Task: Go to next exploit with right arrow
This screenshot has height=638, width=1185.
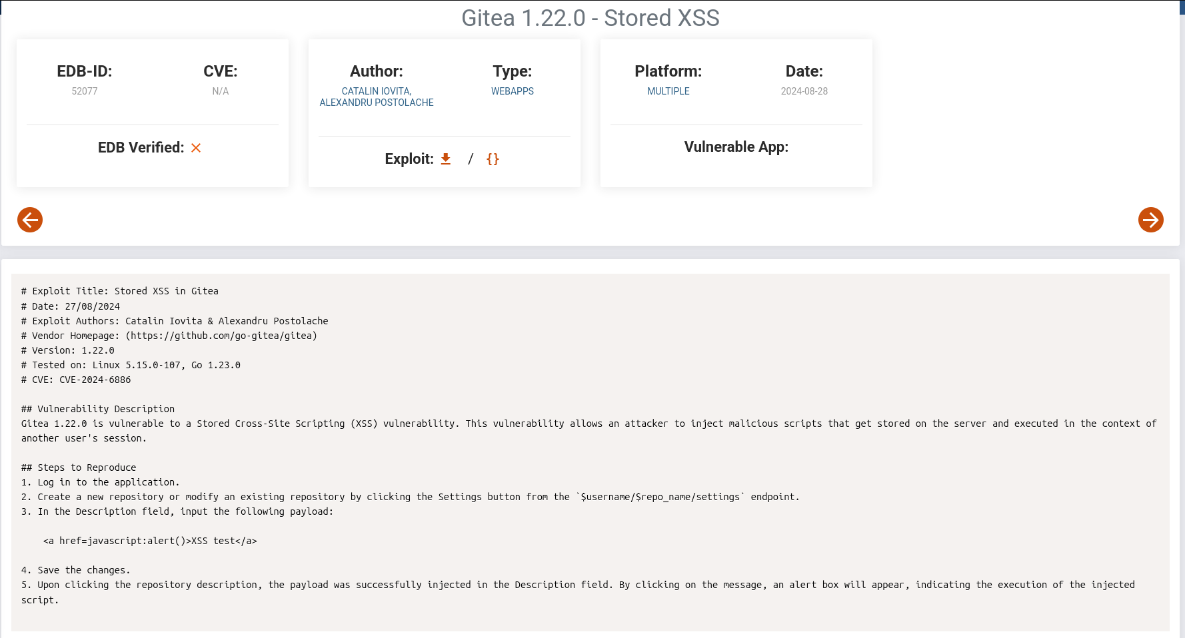Action: (1150, 220)
